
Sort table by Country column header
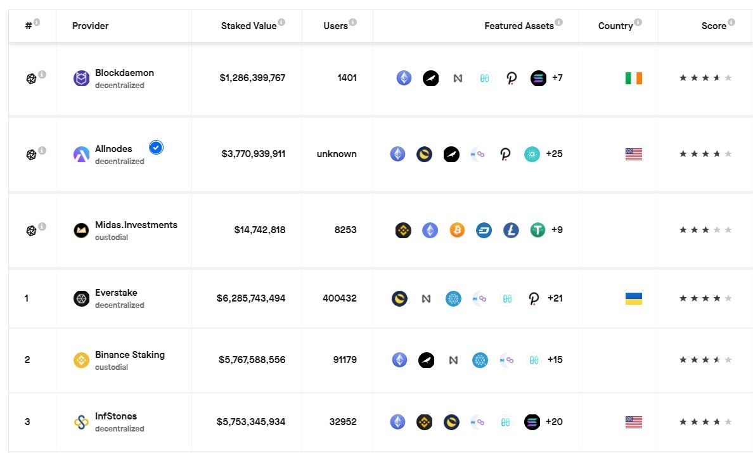pos(615,26)
